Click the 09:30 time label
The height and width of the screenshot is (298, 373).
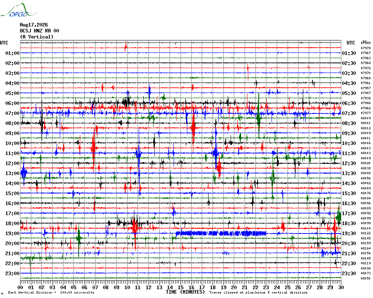click(349, 133)
